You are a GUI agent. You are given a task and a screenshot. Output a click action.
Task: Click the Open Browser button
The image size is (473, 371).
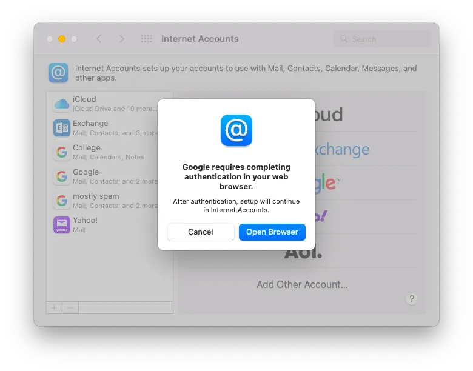[x=272, y=232]
